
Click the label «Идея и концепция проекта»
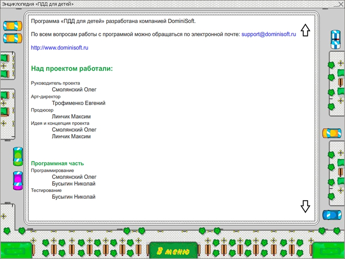coord(60,123)
